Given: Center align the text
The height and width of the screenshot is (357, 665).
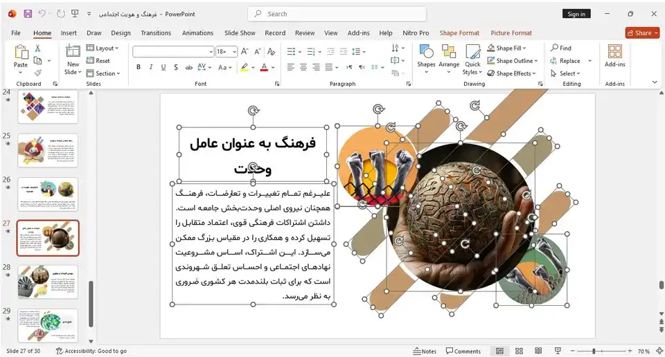Looking at the screenshot, I should [303, 67].
